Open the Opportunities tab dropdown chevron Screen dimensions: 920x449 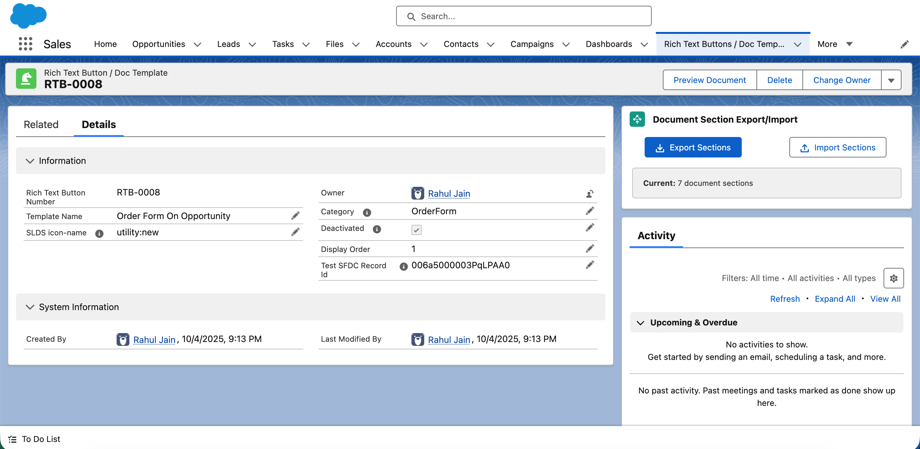(x=197, y=45)
